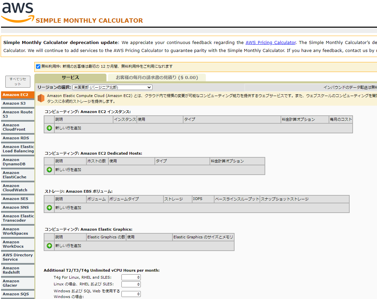Image resolution: width=377 pixels, height=299 pixels.
Task: Open Amazon Glacier service tab
Action: (18, 283)
